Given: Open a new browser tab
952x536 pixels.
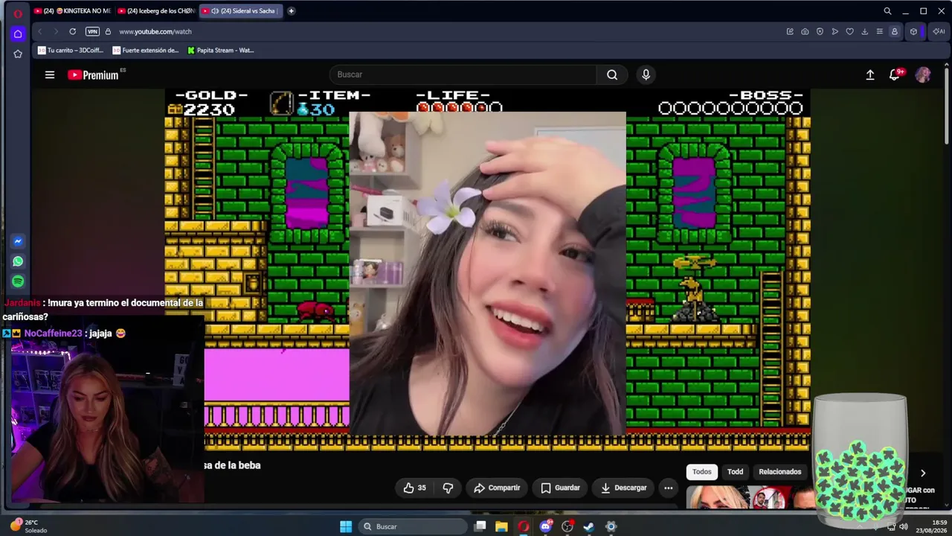Looking at the screenshot, I should [291, 11].
